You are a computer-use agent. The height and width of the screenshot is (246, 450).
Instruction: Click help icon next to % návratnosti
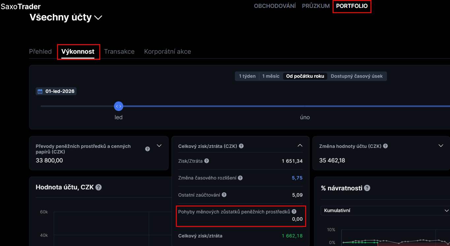tap(367, 188)
